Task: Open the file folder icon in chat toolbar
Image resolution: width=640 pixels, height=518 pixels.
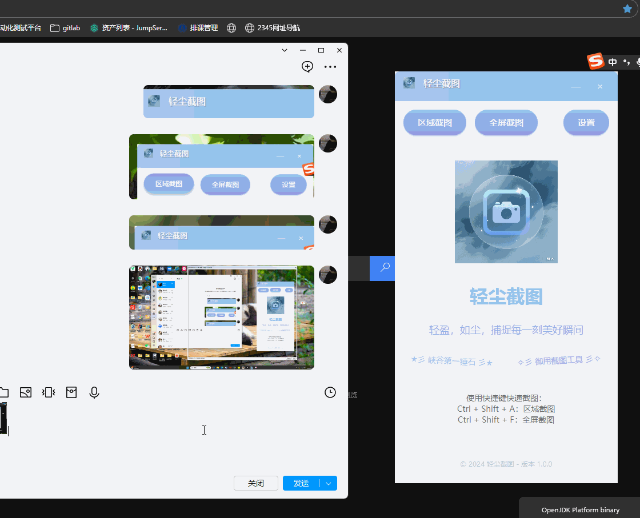Action: pyautogui.click(x=3, y=392)
